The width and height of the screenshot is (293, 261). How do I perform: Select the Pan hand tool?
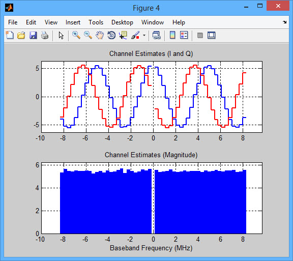pyautogui.click(x=100, y=35)
